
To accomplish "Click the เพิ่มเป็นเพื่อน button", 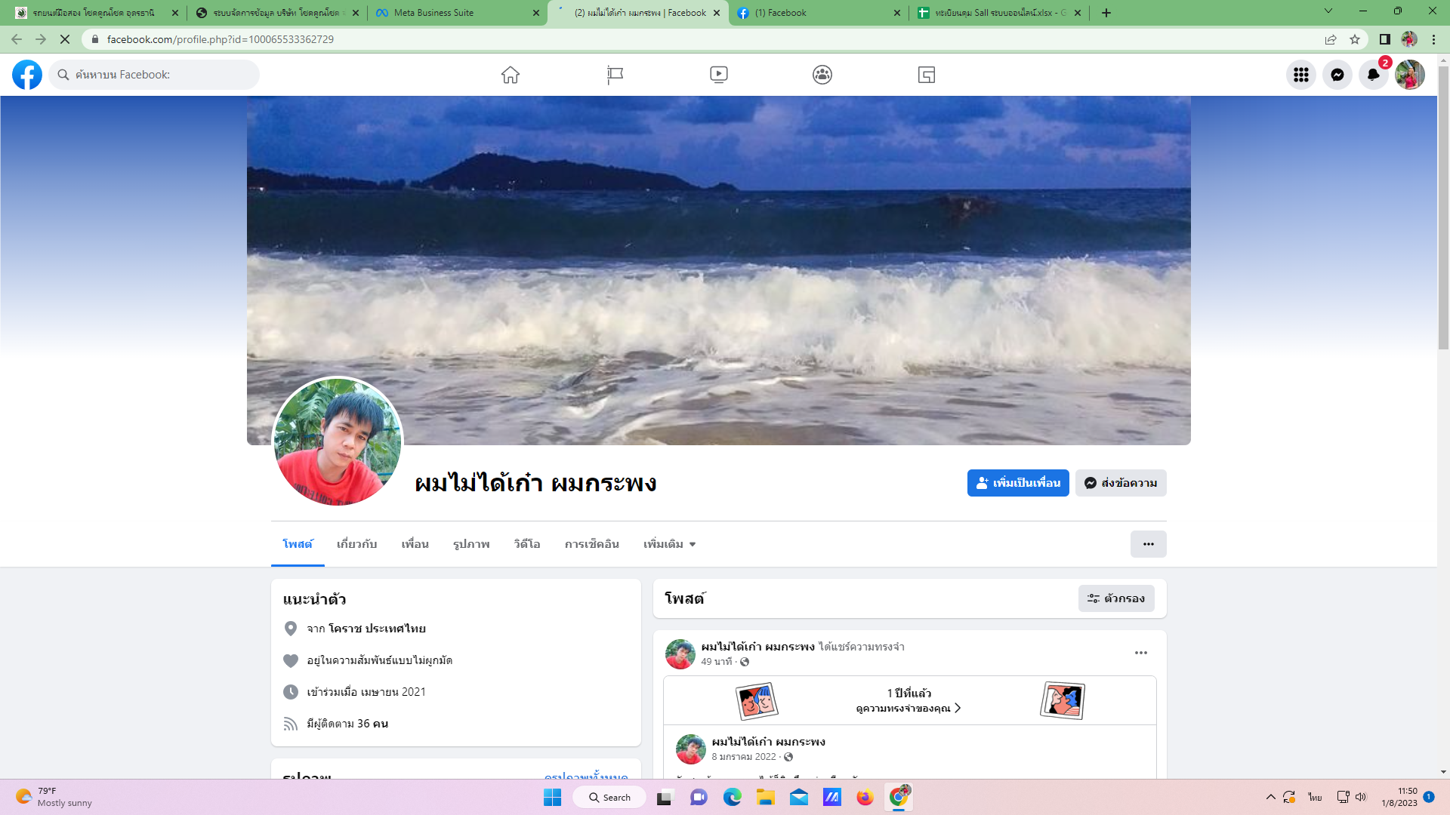I will tap(1017, 483).
